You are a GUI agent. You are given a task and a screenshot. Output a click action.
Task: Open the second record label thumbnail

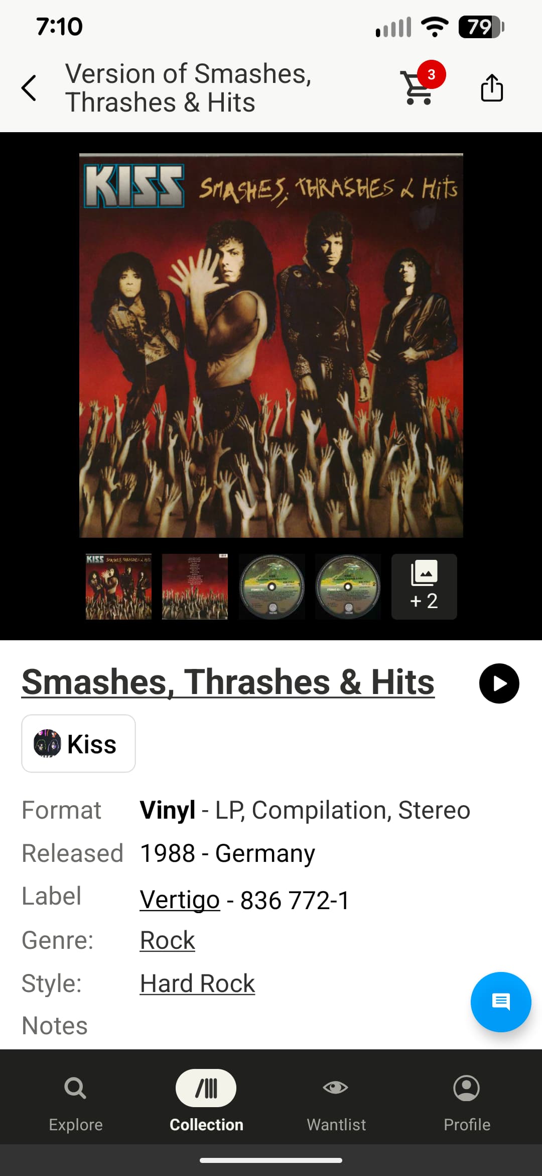(x=348, y=586)
